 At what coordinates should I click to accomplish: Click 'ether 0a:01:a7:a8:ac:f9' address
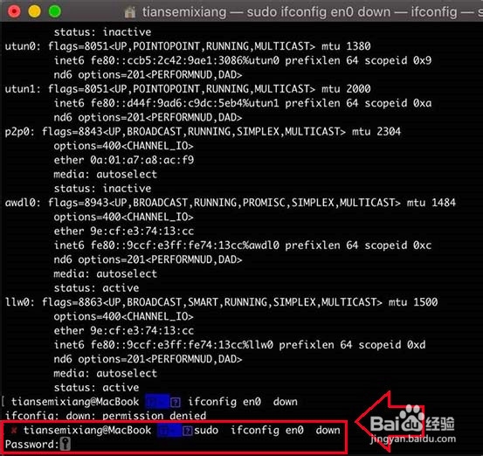pos(124,160)
